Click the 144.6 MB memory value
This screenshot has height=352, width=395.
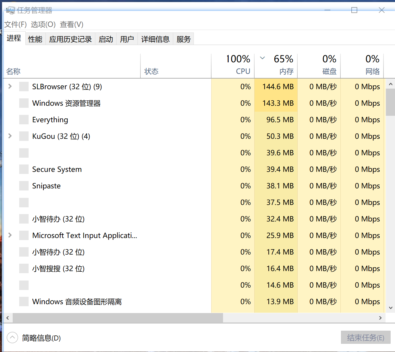pos(278,87)
